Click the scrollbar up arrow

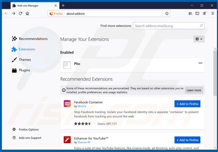215,49
